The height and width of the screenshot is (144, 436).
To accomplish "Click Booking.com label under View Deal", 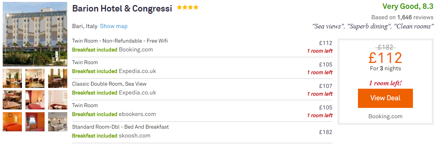I will [385, 116].
